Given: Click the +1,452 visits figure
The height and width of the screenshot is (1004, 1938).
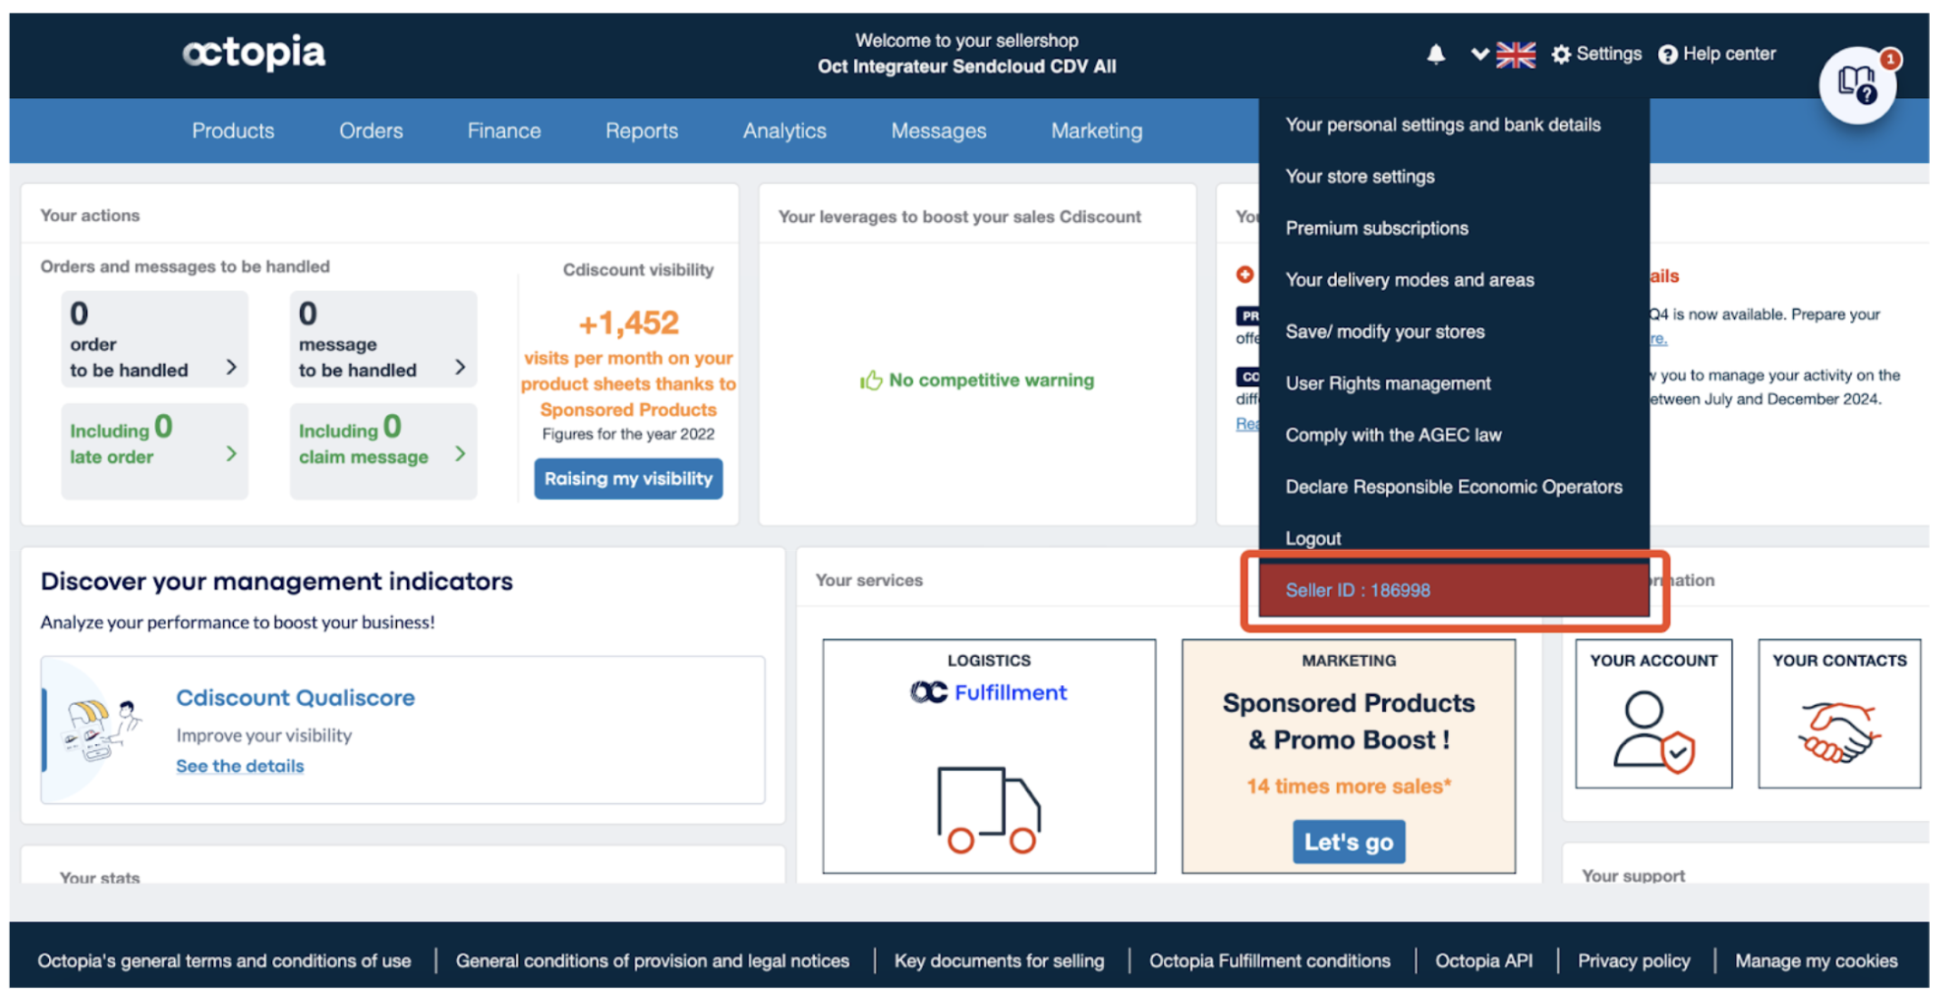Looking at the screenshot, I should [x=628, y=323].
